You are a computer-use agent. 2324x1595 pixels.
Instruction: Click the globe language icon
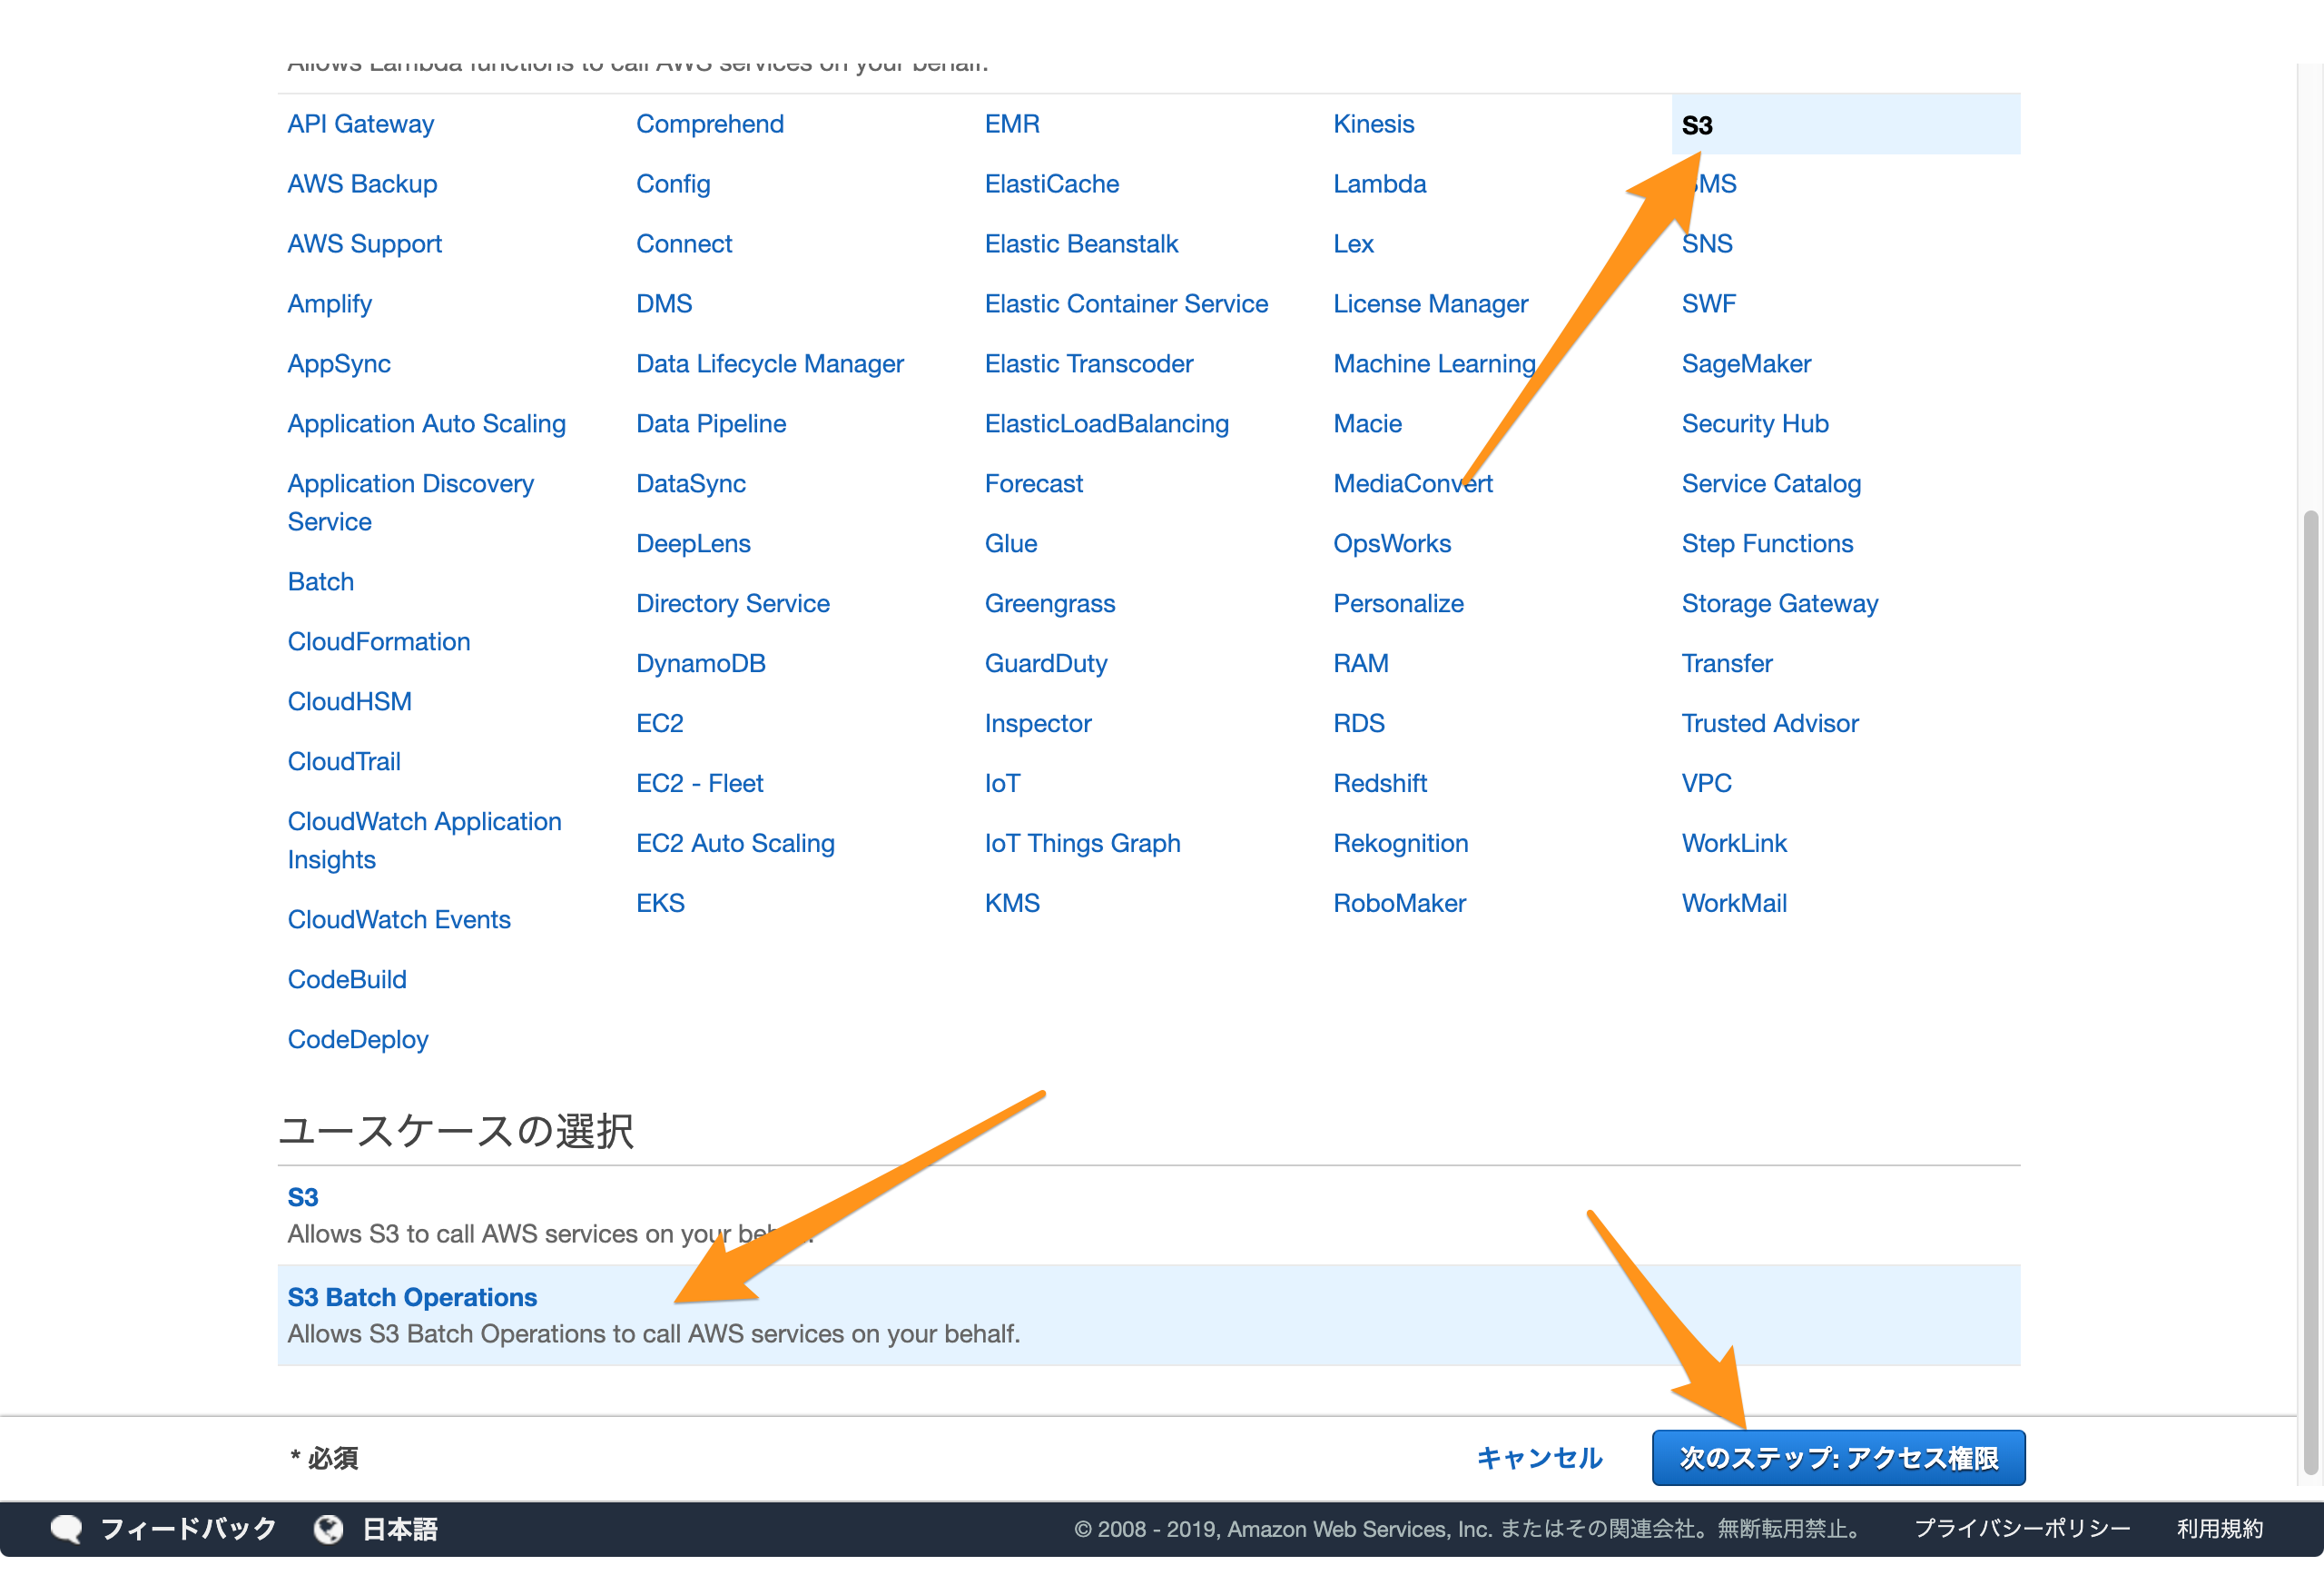click(328, 1528)
